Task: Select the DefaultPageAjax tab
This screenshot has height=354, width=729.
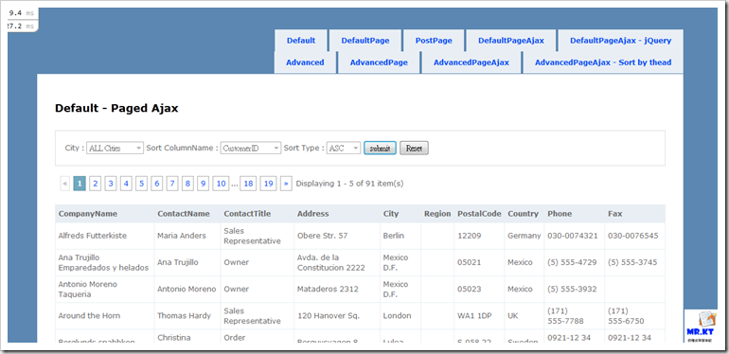Action: pos(511,41)
